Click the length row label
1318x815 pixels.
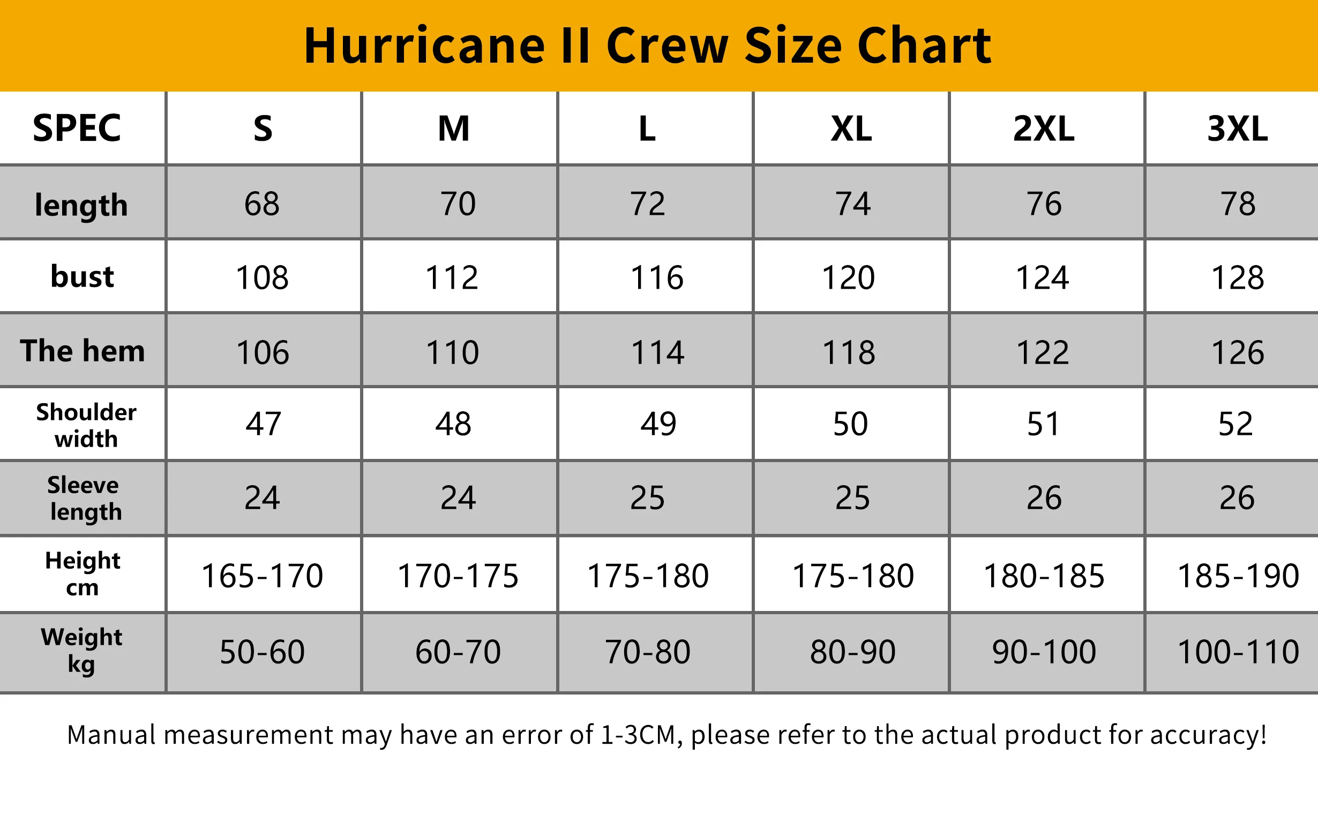(x=81, y=205)
